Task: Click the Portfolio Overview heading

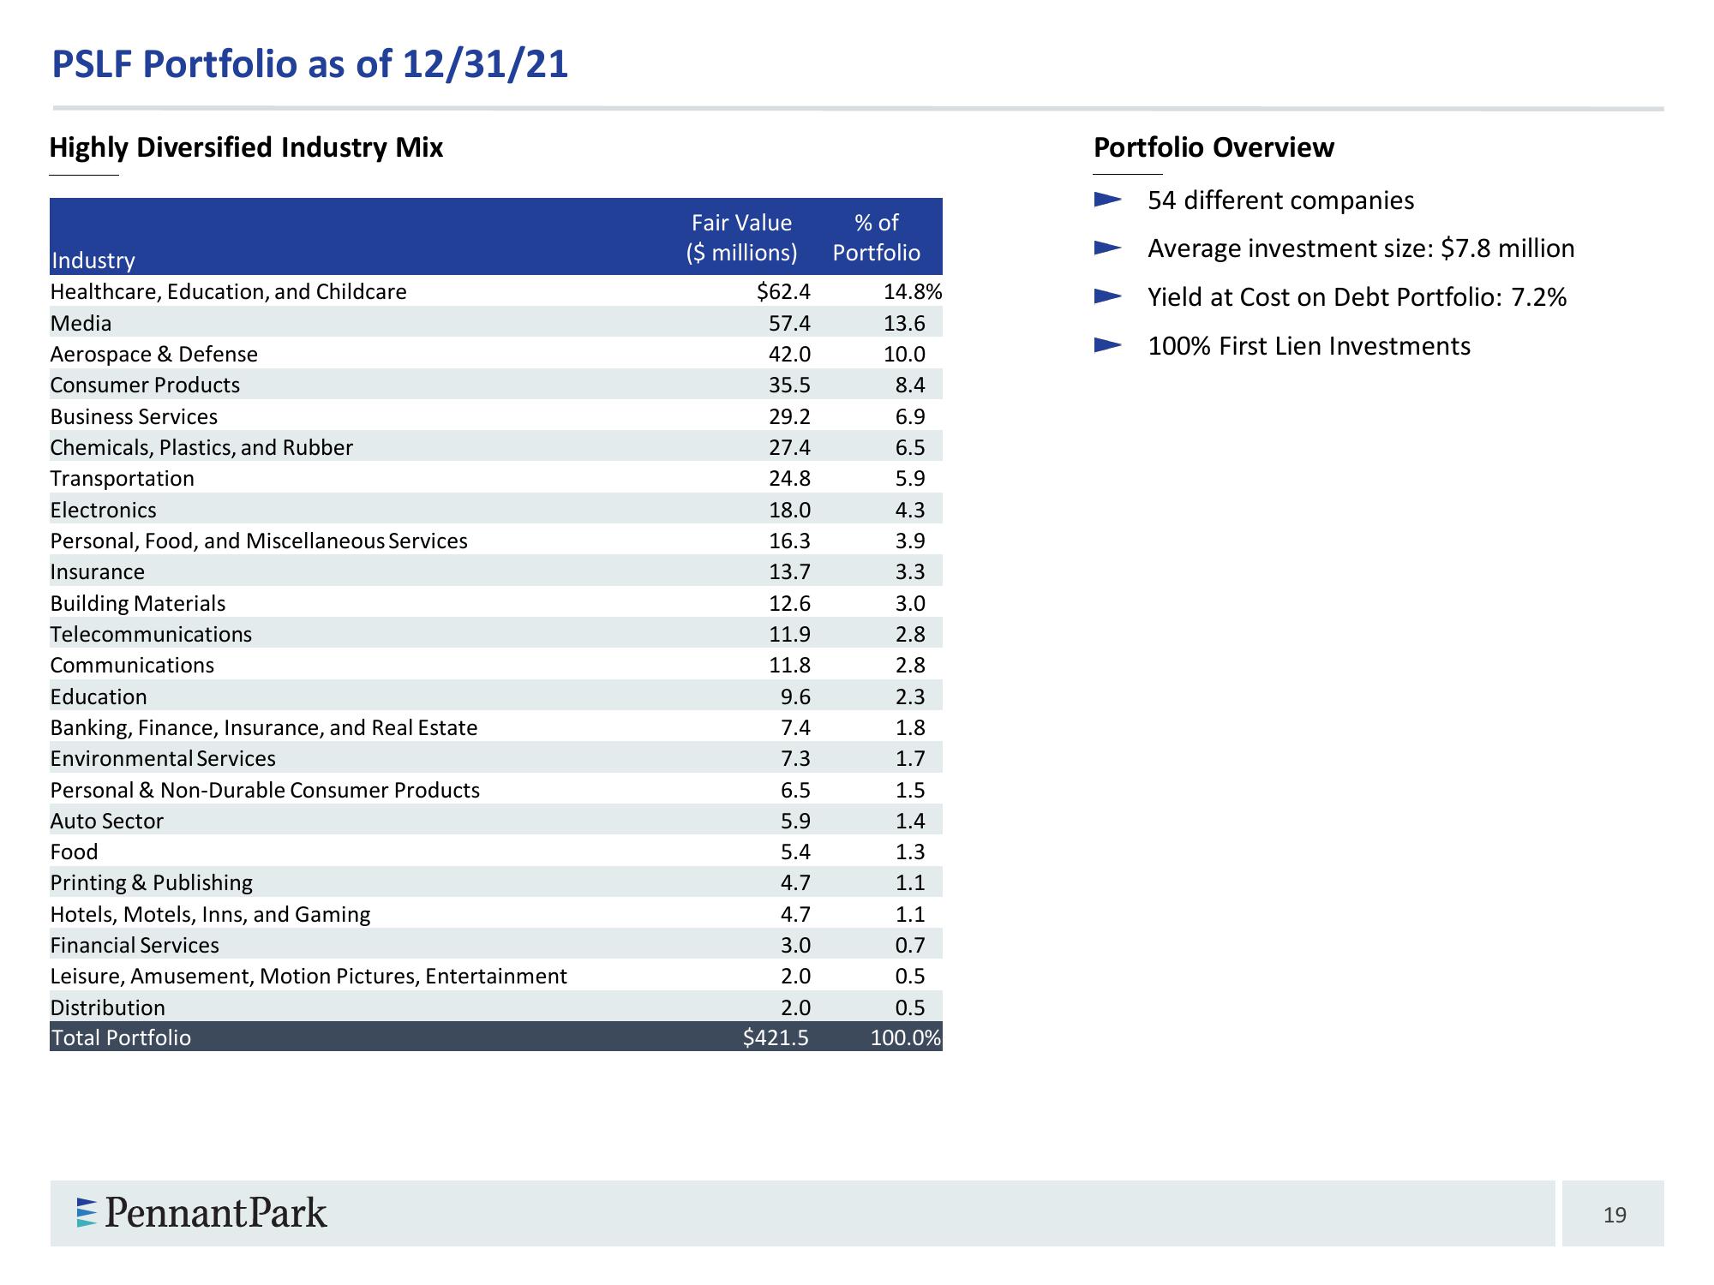Action: 1214,147
